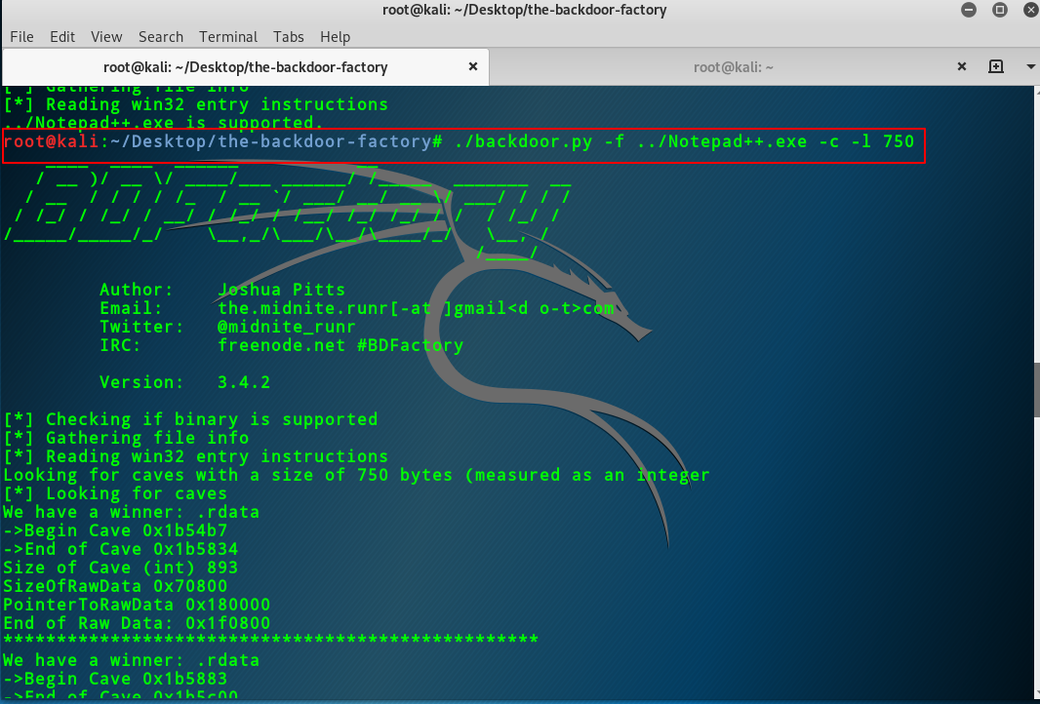Viewport: 1040px width, 704px height.
Task: Click 'End of Raw Data: 0x1f0800' line
Action: pos(137,624)
